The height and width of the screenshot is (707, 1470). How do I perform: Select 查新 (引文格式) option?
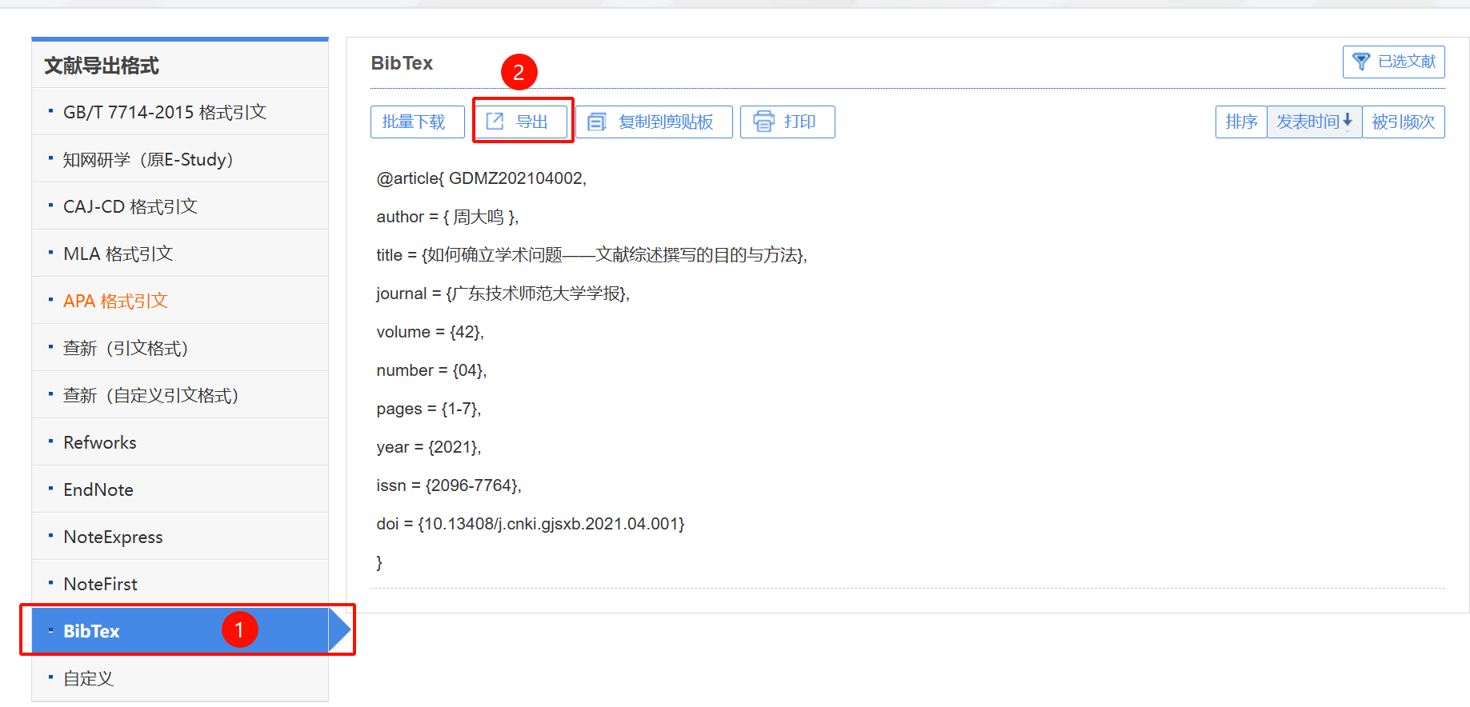126,348
